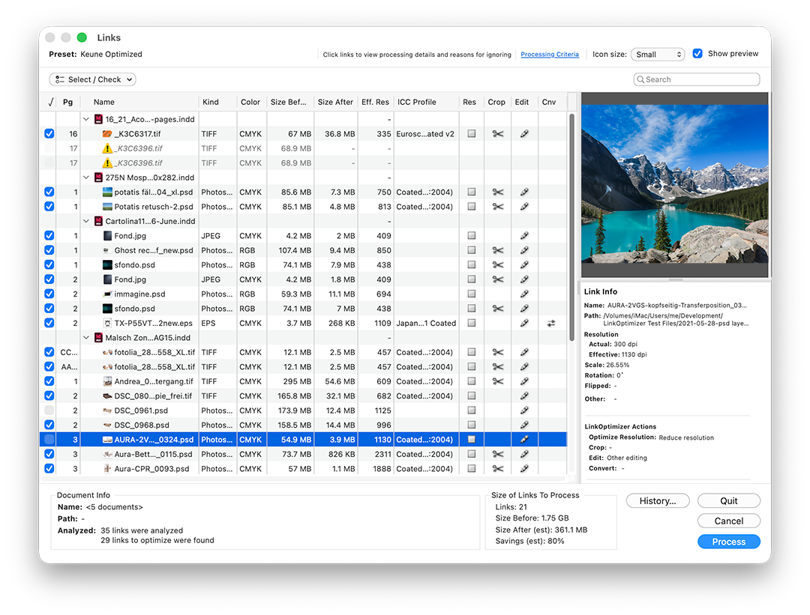This screenshot has height=615, width=810.
Task: Click crop scissors icon for Andrea_0...tergang.tif
Action: pos(497,381)
